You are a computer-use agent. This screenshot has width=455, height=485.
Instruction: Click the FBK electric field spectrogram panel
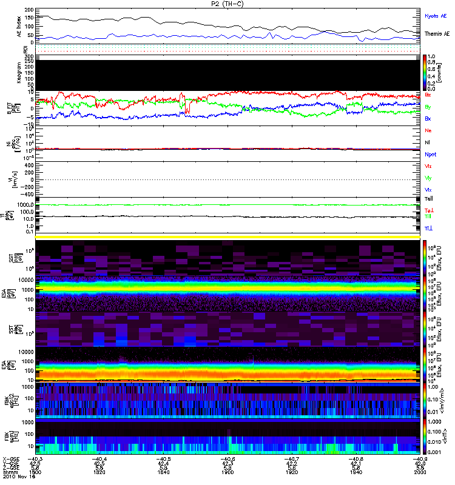click(227, 401)
